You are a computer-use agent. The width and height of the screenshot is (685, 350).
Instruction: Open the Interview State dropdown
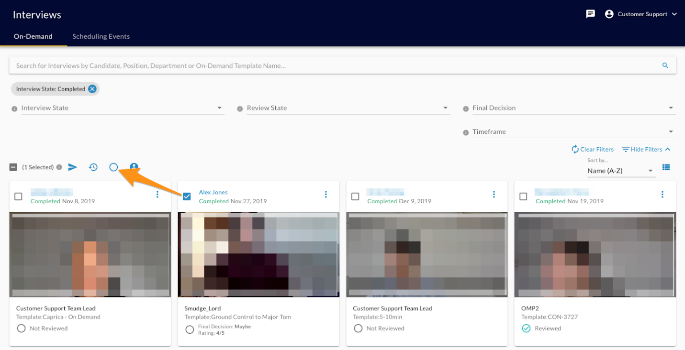(123, 108)
